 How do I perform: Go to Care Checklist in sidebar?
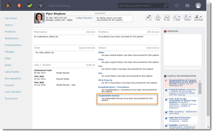point(13,92)
